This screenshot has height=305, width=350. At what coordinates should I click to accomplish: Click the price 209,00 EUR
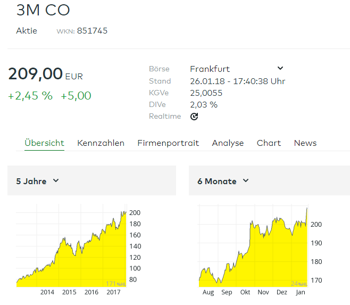click(x=46, y=74)
